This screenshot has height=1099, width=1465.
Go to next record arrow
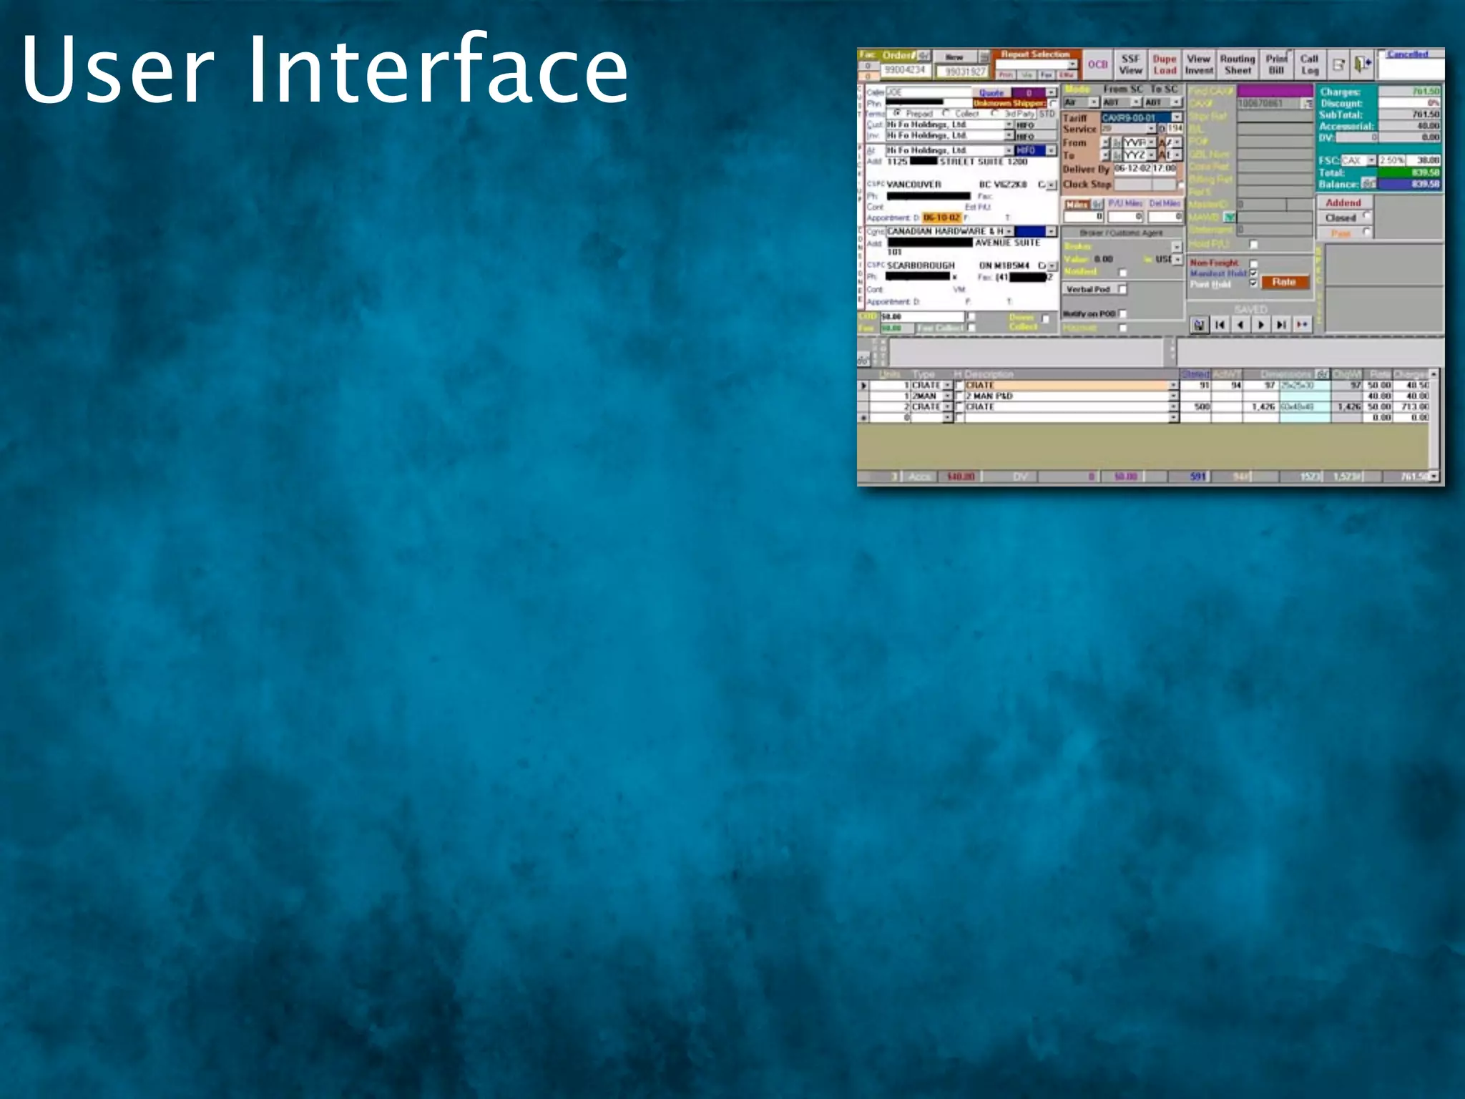[1261, 325]
